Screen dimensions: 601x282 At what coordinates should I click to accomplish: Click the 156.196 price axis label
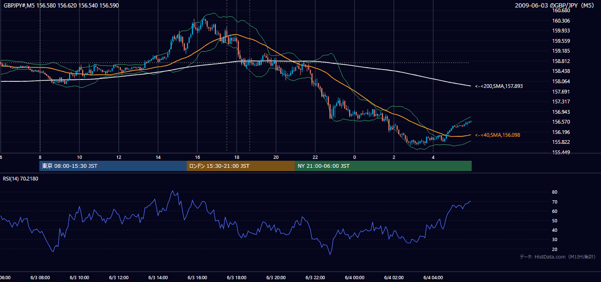(561, 132)
